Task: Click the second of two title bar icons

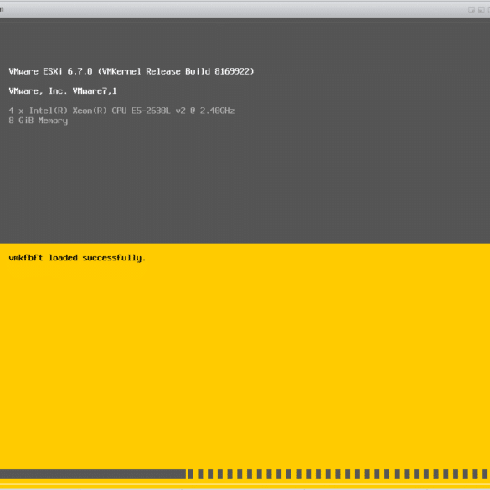Action: tap(482, 10)
